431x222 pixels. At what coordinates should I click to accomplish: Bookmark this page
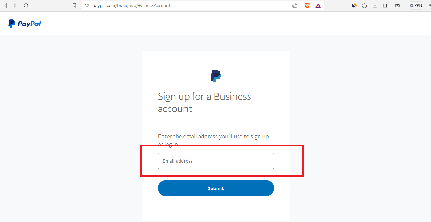[74, 5]
